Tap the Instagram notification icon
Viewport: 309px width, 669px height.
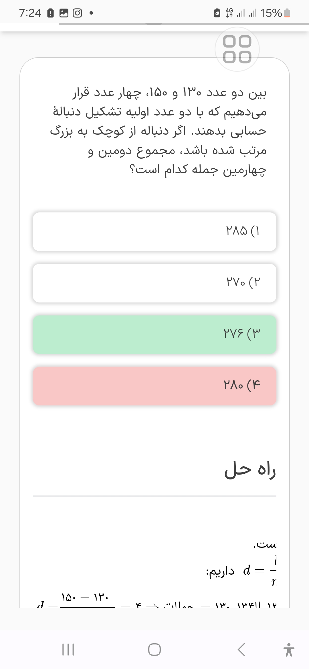[77, 13]
